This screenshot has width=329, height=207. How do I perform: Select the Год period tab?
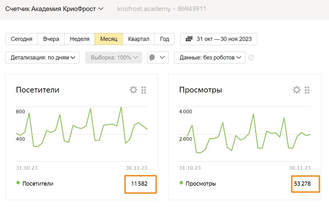pyautogui.click(x=164, y=39)
